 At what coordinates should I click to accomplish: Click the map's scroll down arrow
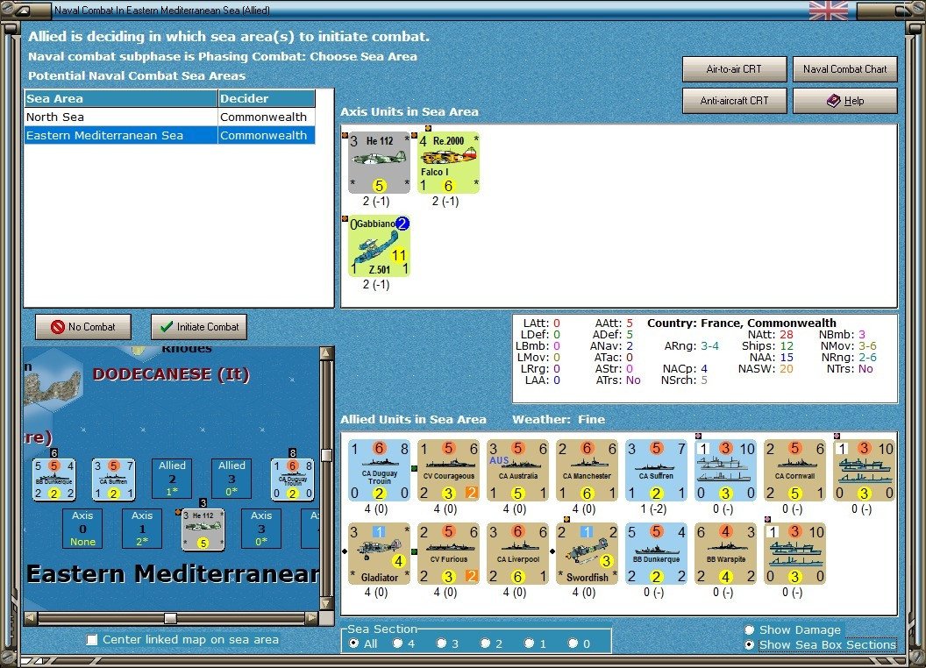pos(326,604)
